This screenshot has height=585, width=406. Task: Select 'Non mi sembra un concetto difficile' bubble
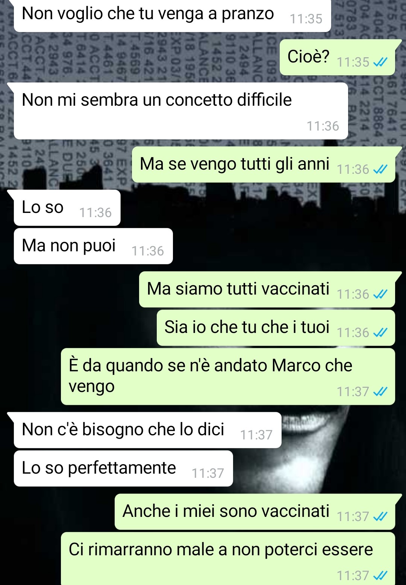tap(181, 111)
